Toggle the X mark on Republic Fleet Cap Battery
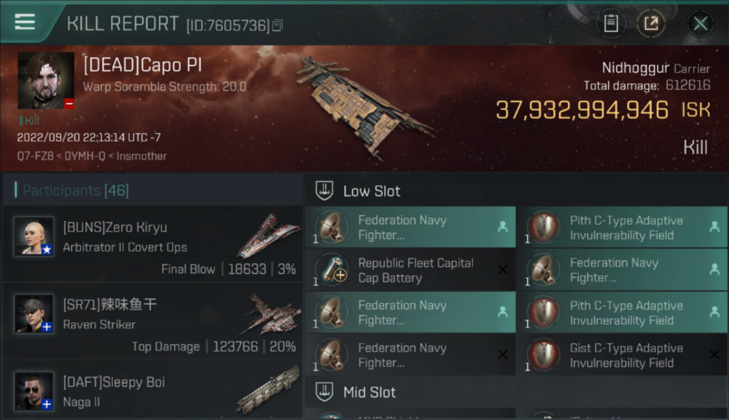 pos(502,270)
